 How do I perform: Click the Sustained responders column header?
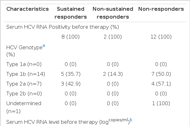tap(71, 13)
